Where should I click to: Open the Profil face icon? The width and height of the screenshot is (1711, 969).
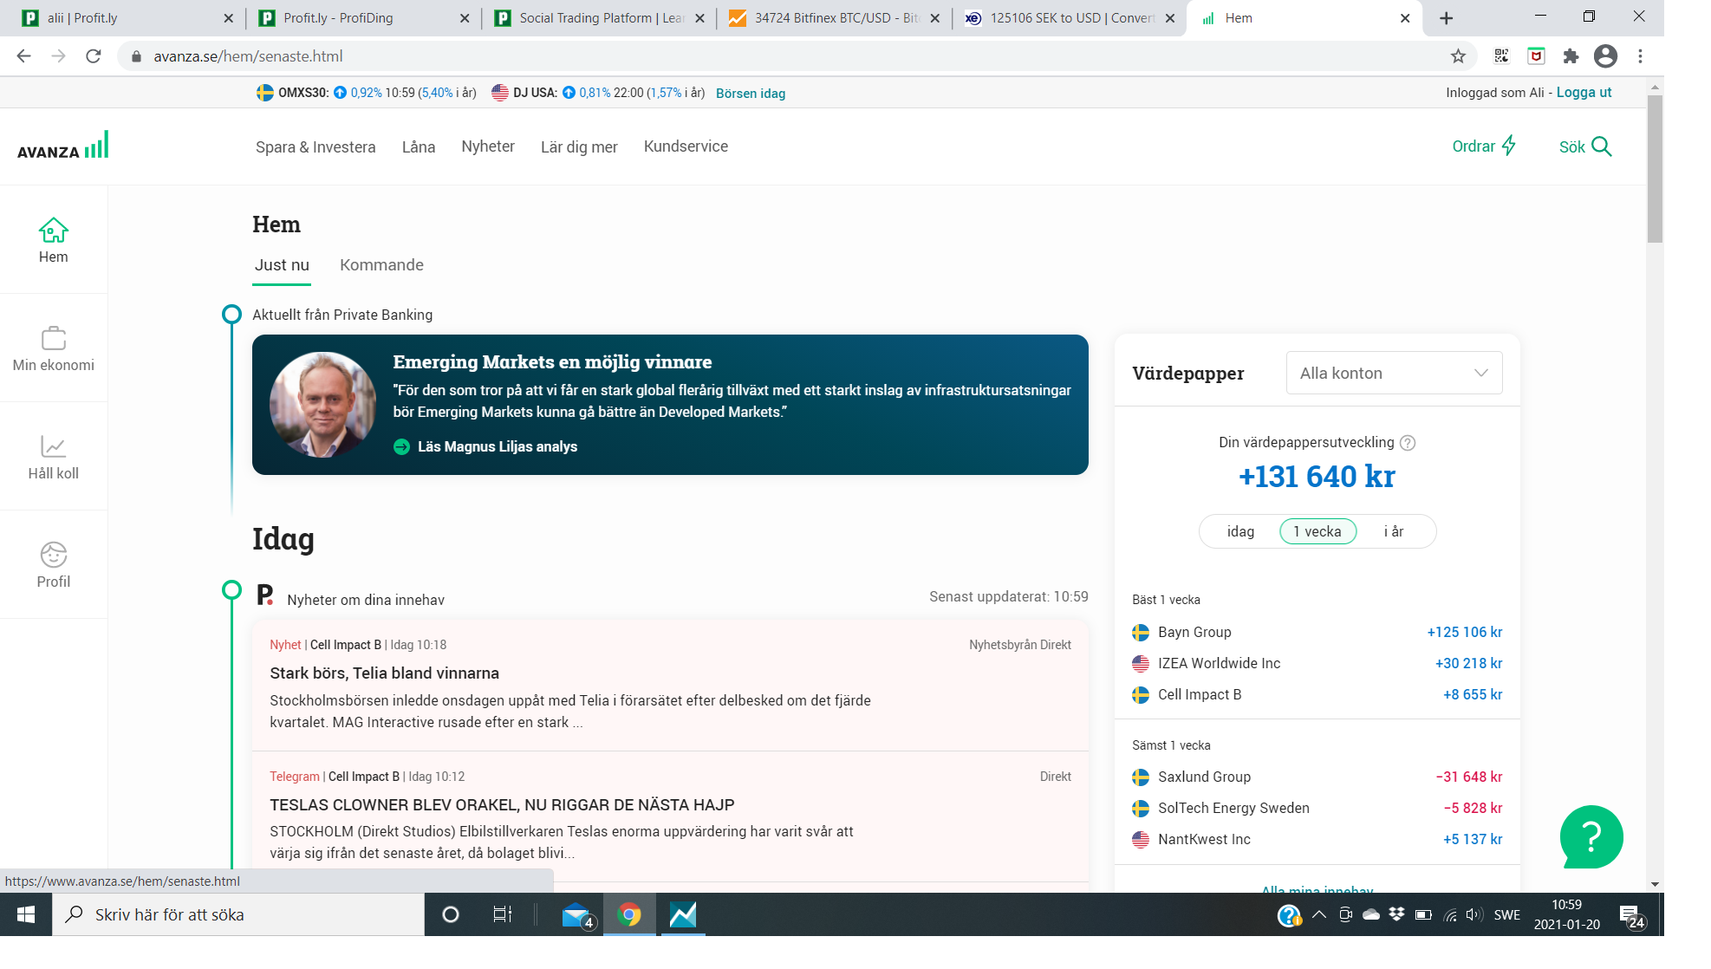point(53,555)
